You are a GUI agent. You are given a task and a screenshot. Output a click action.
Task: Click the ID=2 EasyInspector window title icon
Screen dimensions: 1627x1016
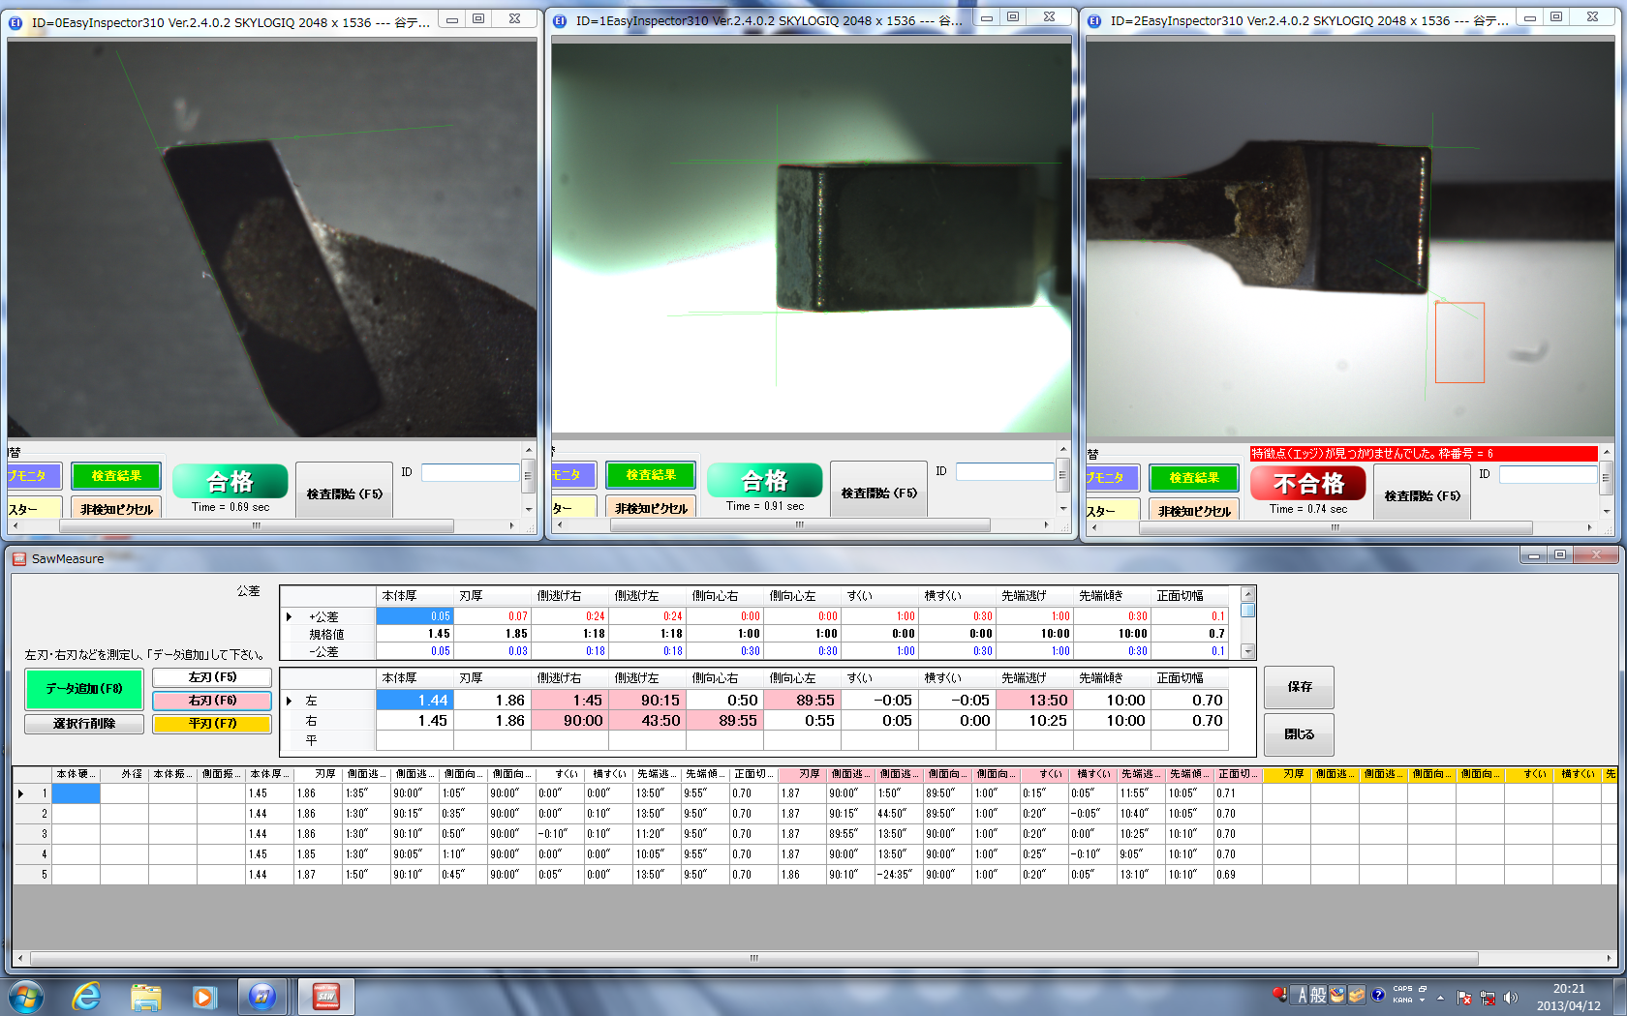[x=1094, y=20]
